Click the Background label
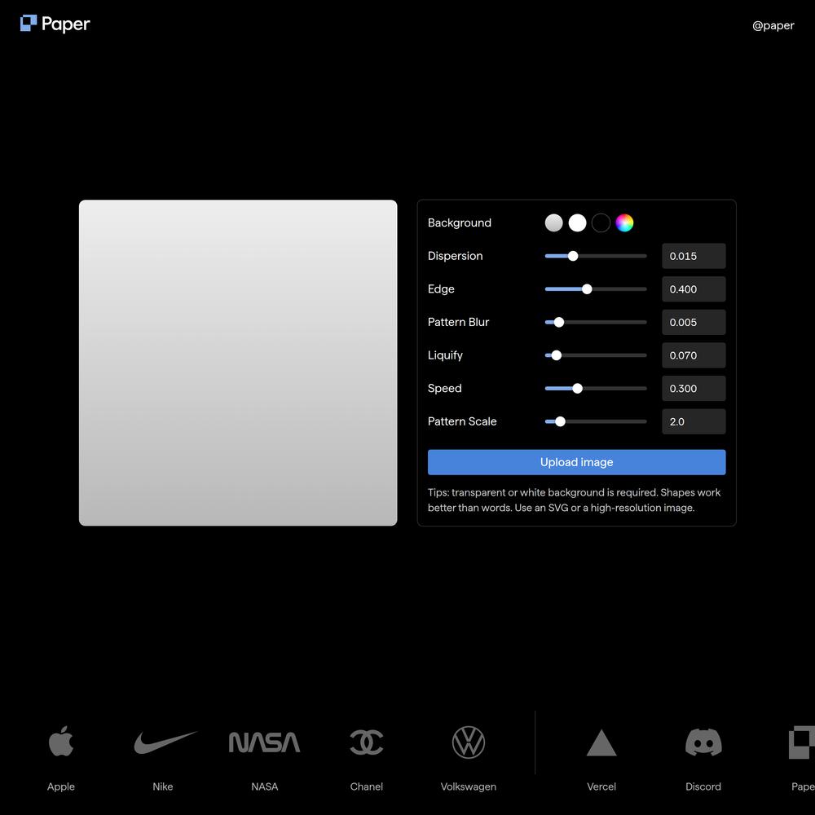This screenshot has height=815, width=815. point(460,223)
